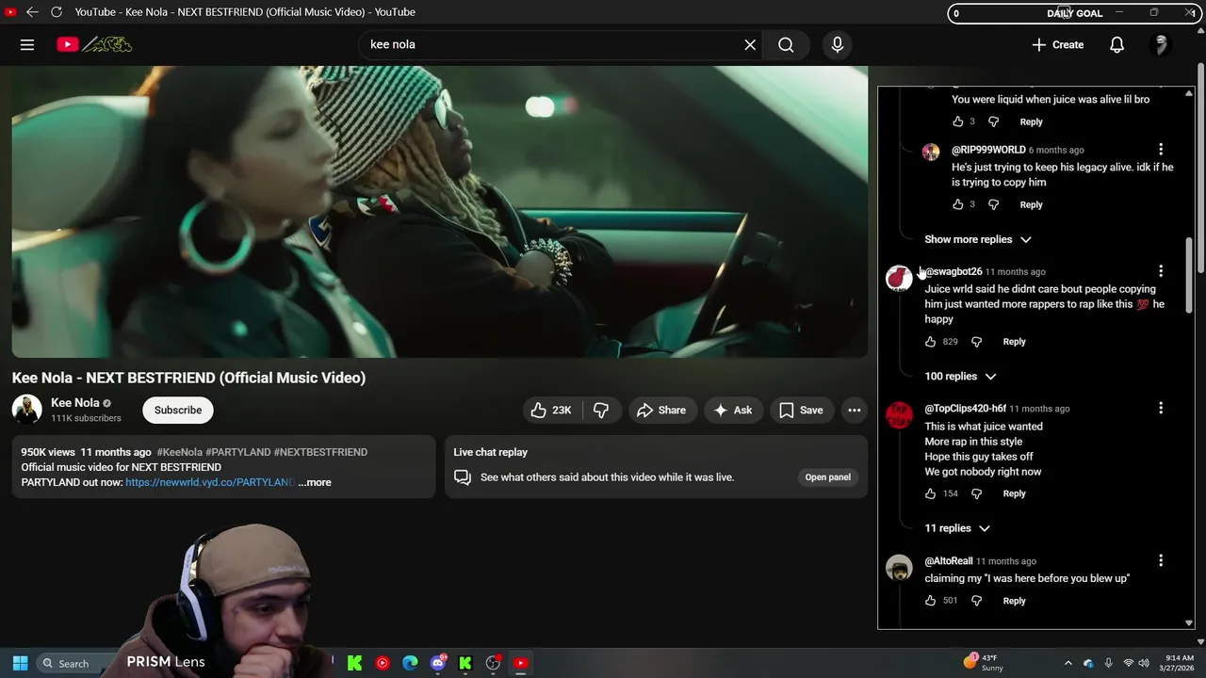Open Kee Nola channel avatar
This screenshot has width=1206, height=678.
click(x=27, y=410)
